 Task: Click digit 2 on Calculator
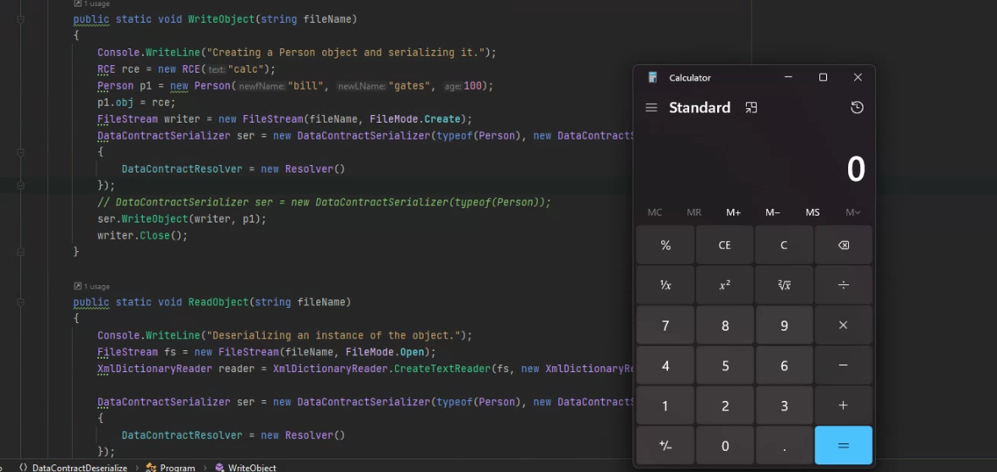pyautogui.click(x=724, y=405)
